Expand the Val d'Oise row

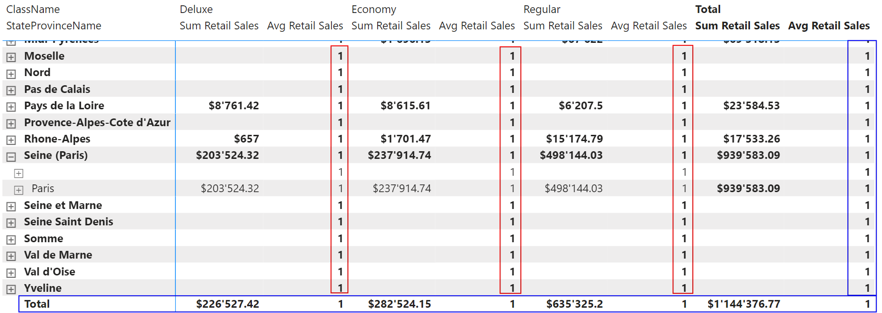(11, 273)
